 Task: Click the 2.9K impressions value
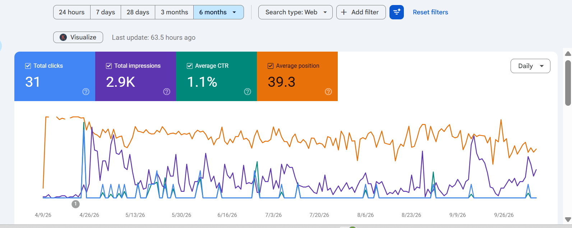pos(121,82)
